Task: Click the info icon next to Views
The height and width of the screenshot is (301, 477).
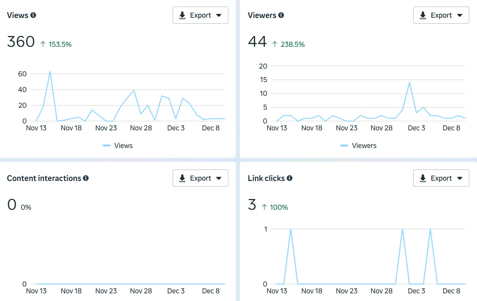Action: point(33,15)
